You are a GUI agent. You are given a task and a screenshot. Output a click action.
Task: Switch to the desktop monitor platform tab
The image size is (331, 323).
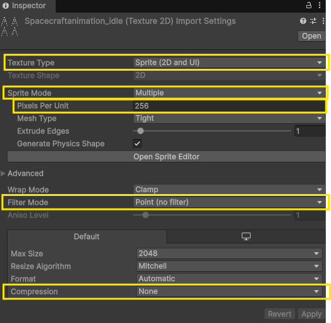[246, 236]
